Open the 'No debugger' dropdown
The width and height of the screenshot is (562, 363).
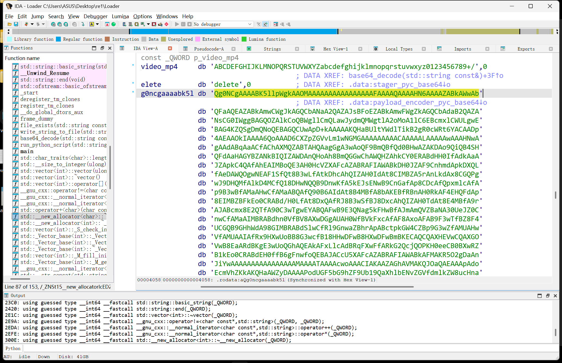pyautogui.click(x=223, y=24)
